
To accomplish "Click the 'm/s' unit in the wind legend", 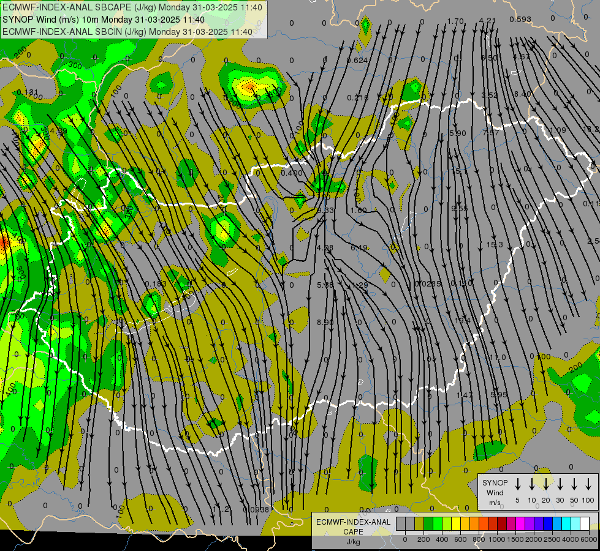I will pyautogui.click(x=495, y=503).
